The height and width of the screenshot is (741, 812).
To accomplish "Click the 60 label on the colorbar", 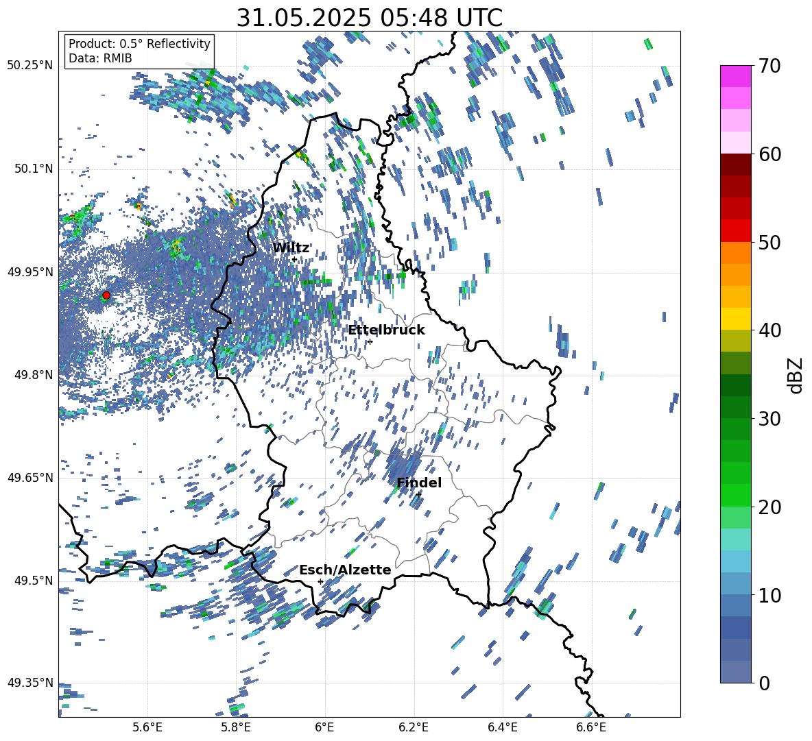I will pyautogui.click(x=769, y=154).
